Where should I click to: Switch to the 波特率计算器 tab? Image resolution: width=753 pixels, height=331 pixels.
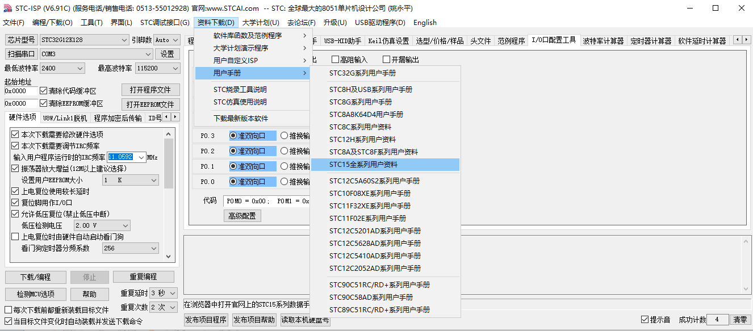click(x=603, y=41)
